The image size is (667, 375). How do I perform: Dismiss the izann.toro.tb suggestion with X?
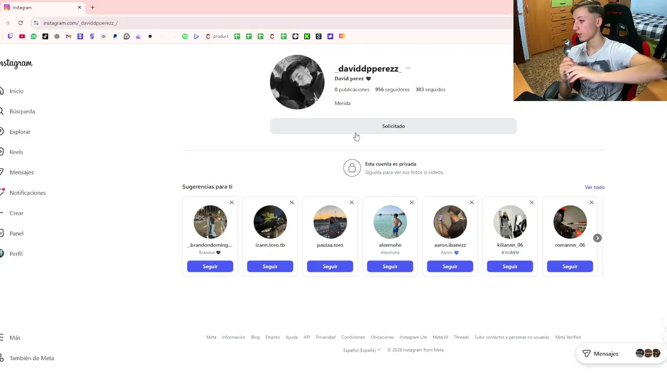[x=292, y=203]
